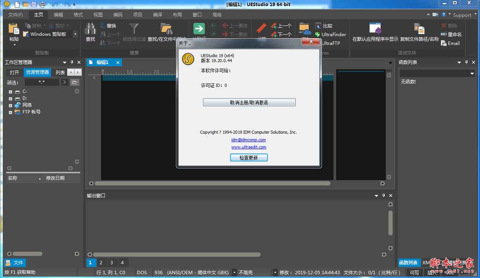Click the New file icon in quick access
Viewport: 480px width, 278px height.
[18, 5]
